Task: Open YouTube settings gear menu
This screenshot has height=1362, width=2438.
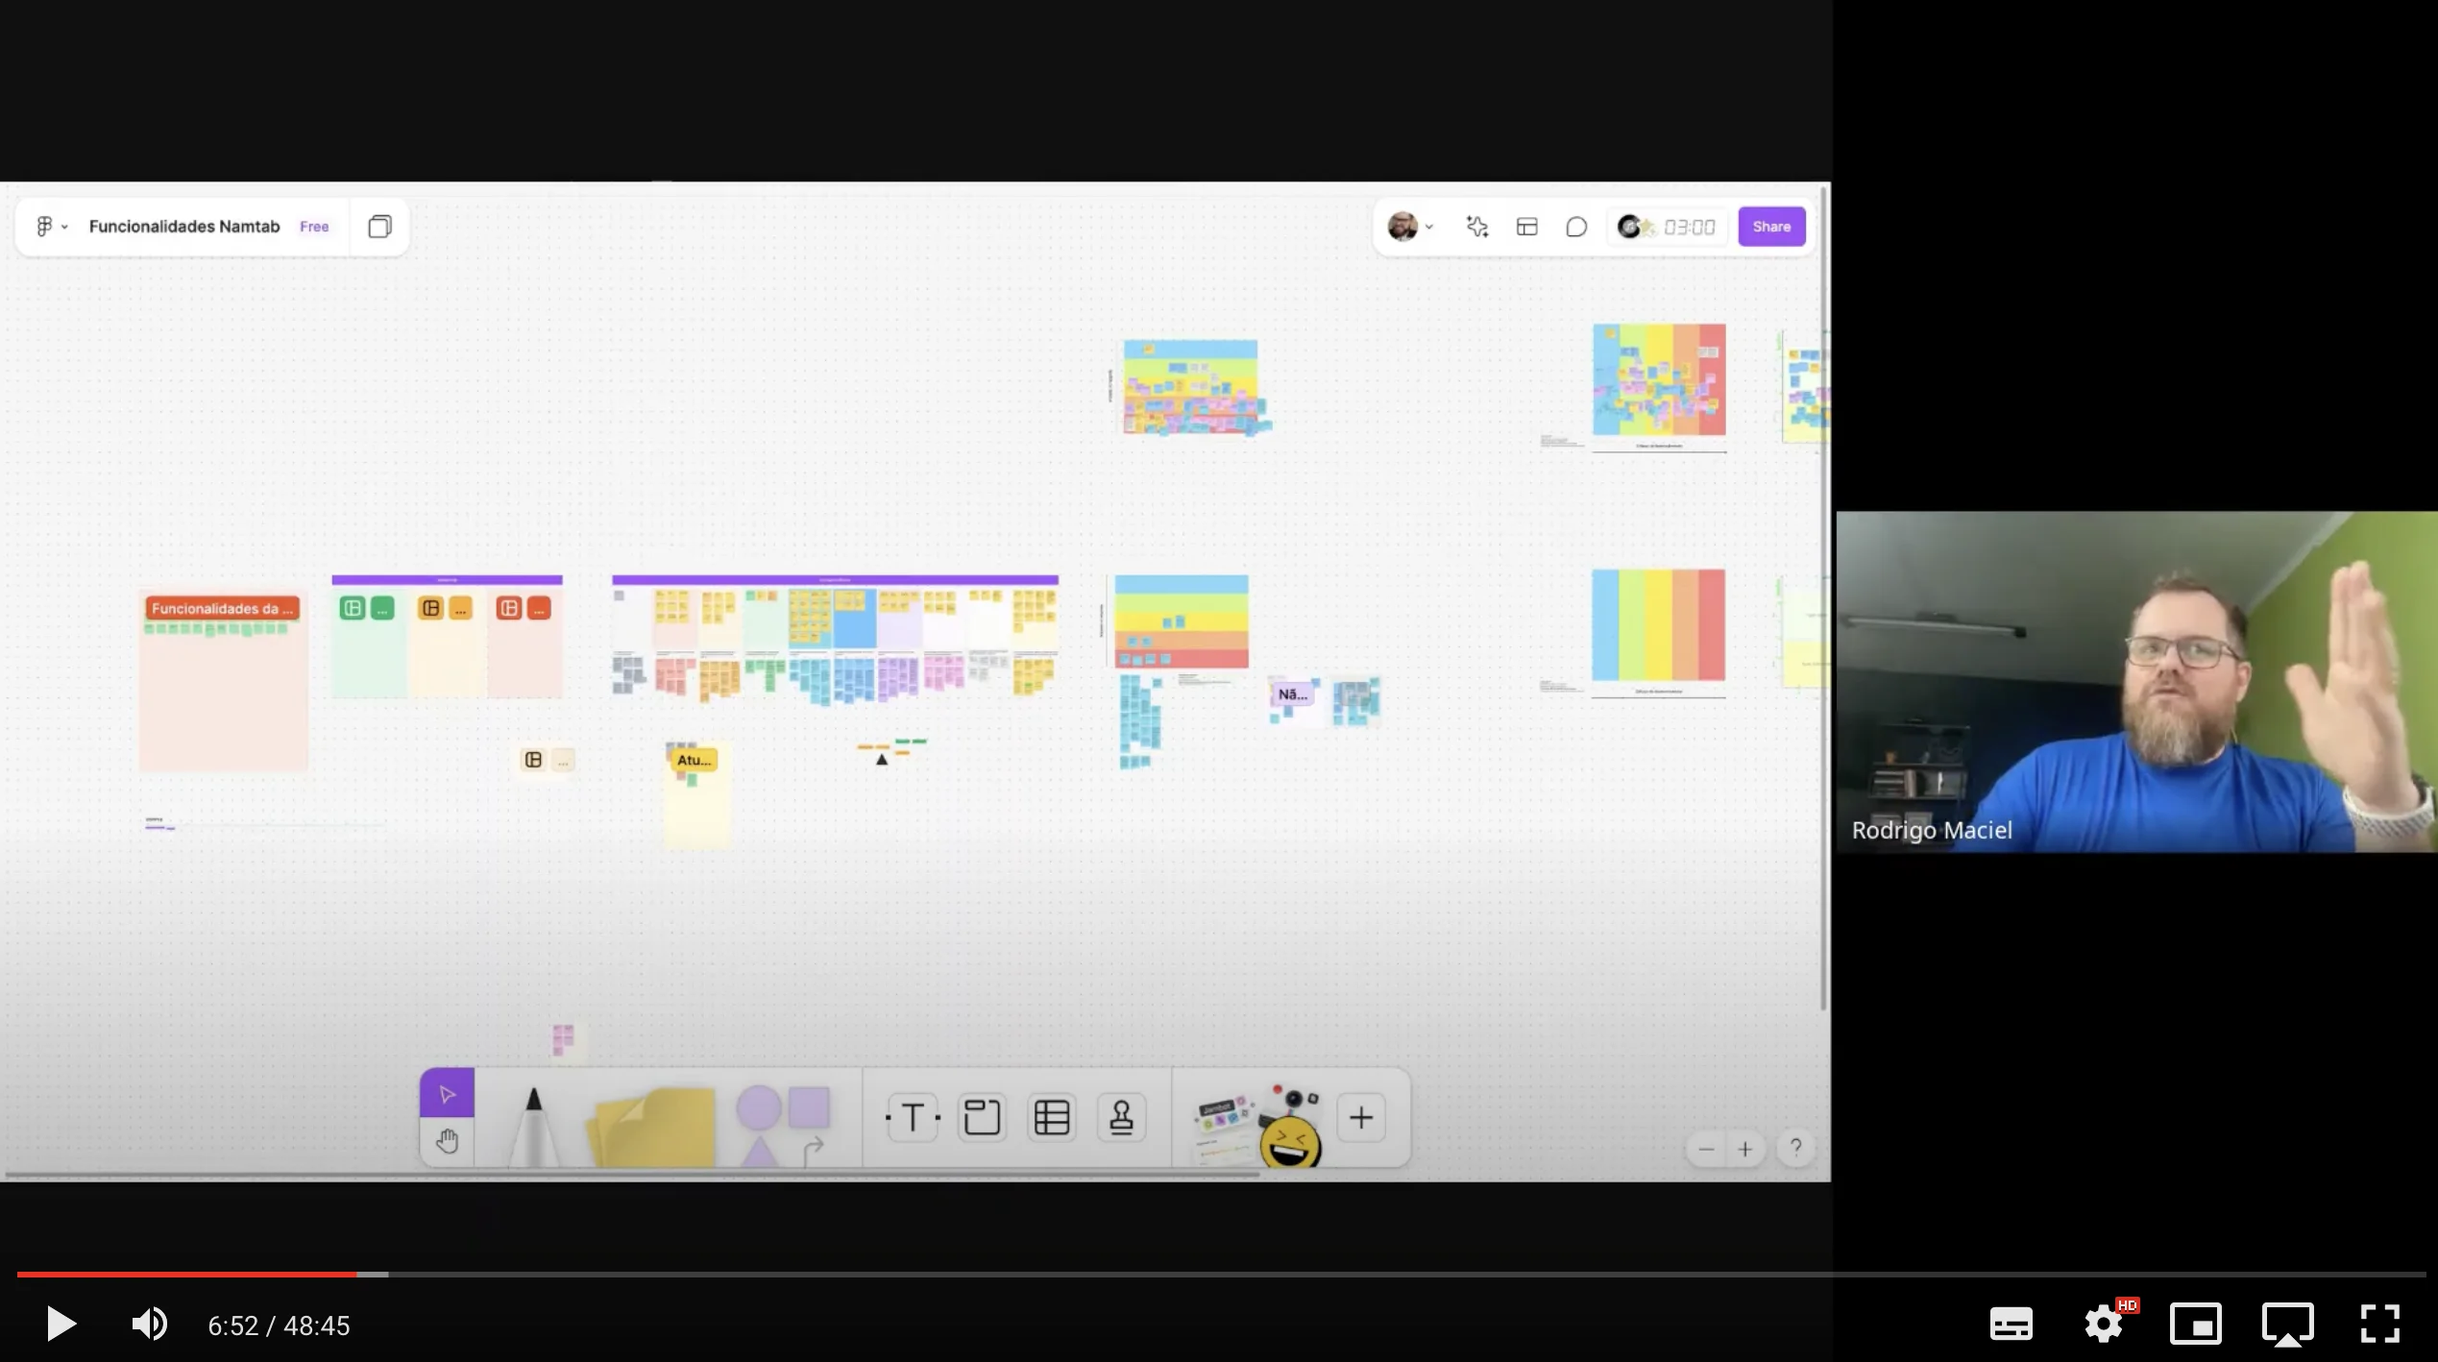Action: 2104,1324
